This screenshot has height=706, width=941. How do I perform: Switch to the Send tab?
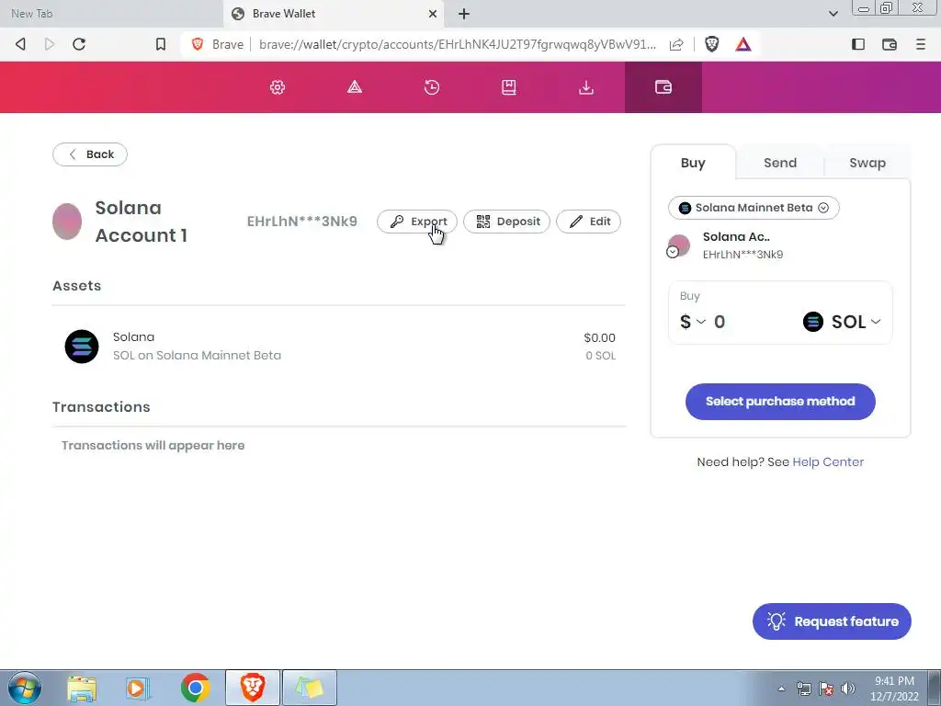click(780, 163)
